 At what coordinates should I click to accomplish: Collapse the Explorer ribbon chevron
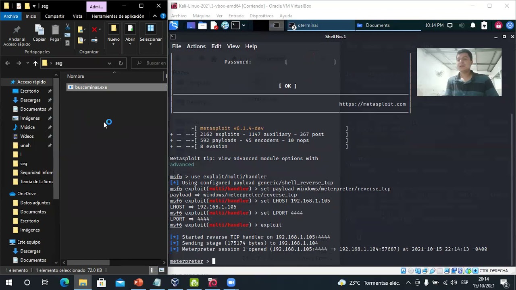tap(155, 16)
